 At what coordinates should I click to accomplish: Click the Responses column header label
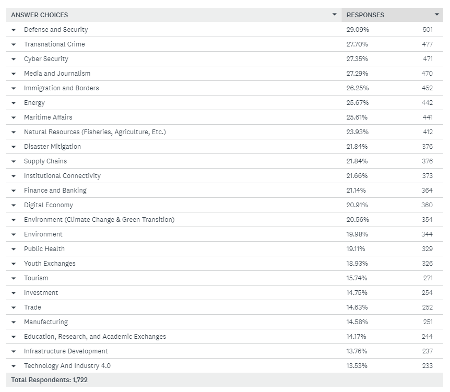tap(365, 15)
